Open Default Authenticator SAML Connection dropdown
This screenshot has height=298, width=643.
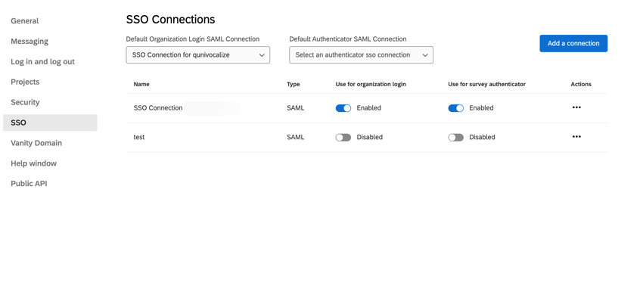[362, 55]
